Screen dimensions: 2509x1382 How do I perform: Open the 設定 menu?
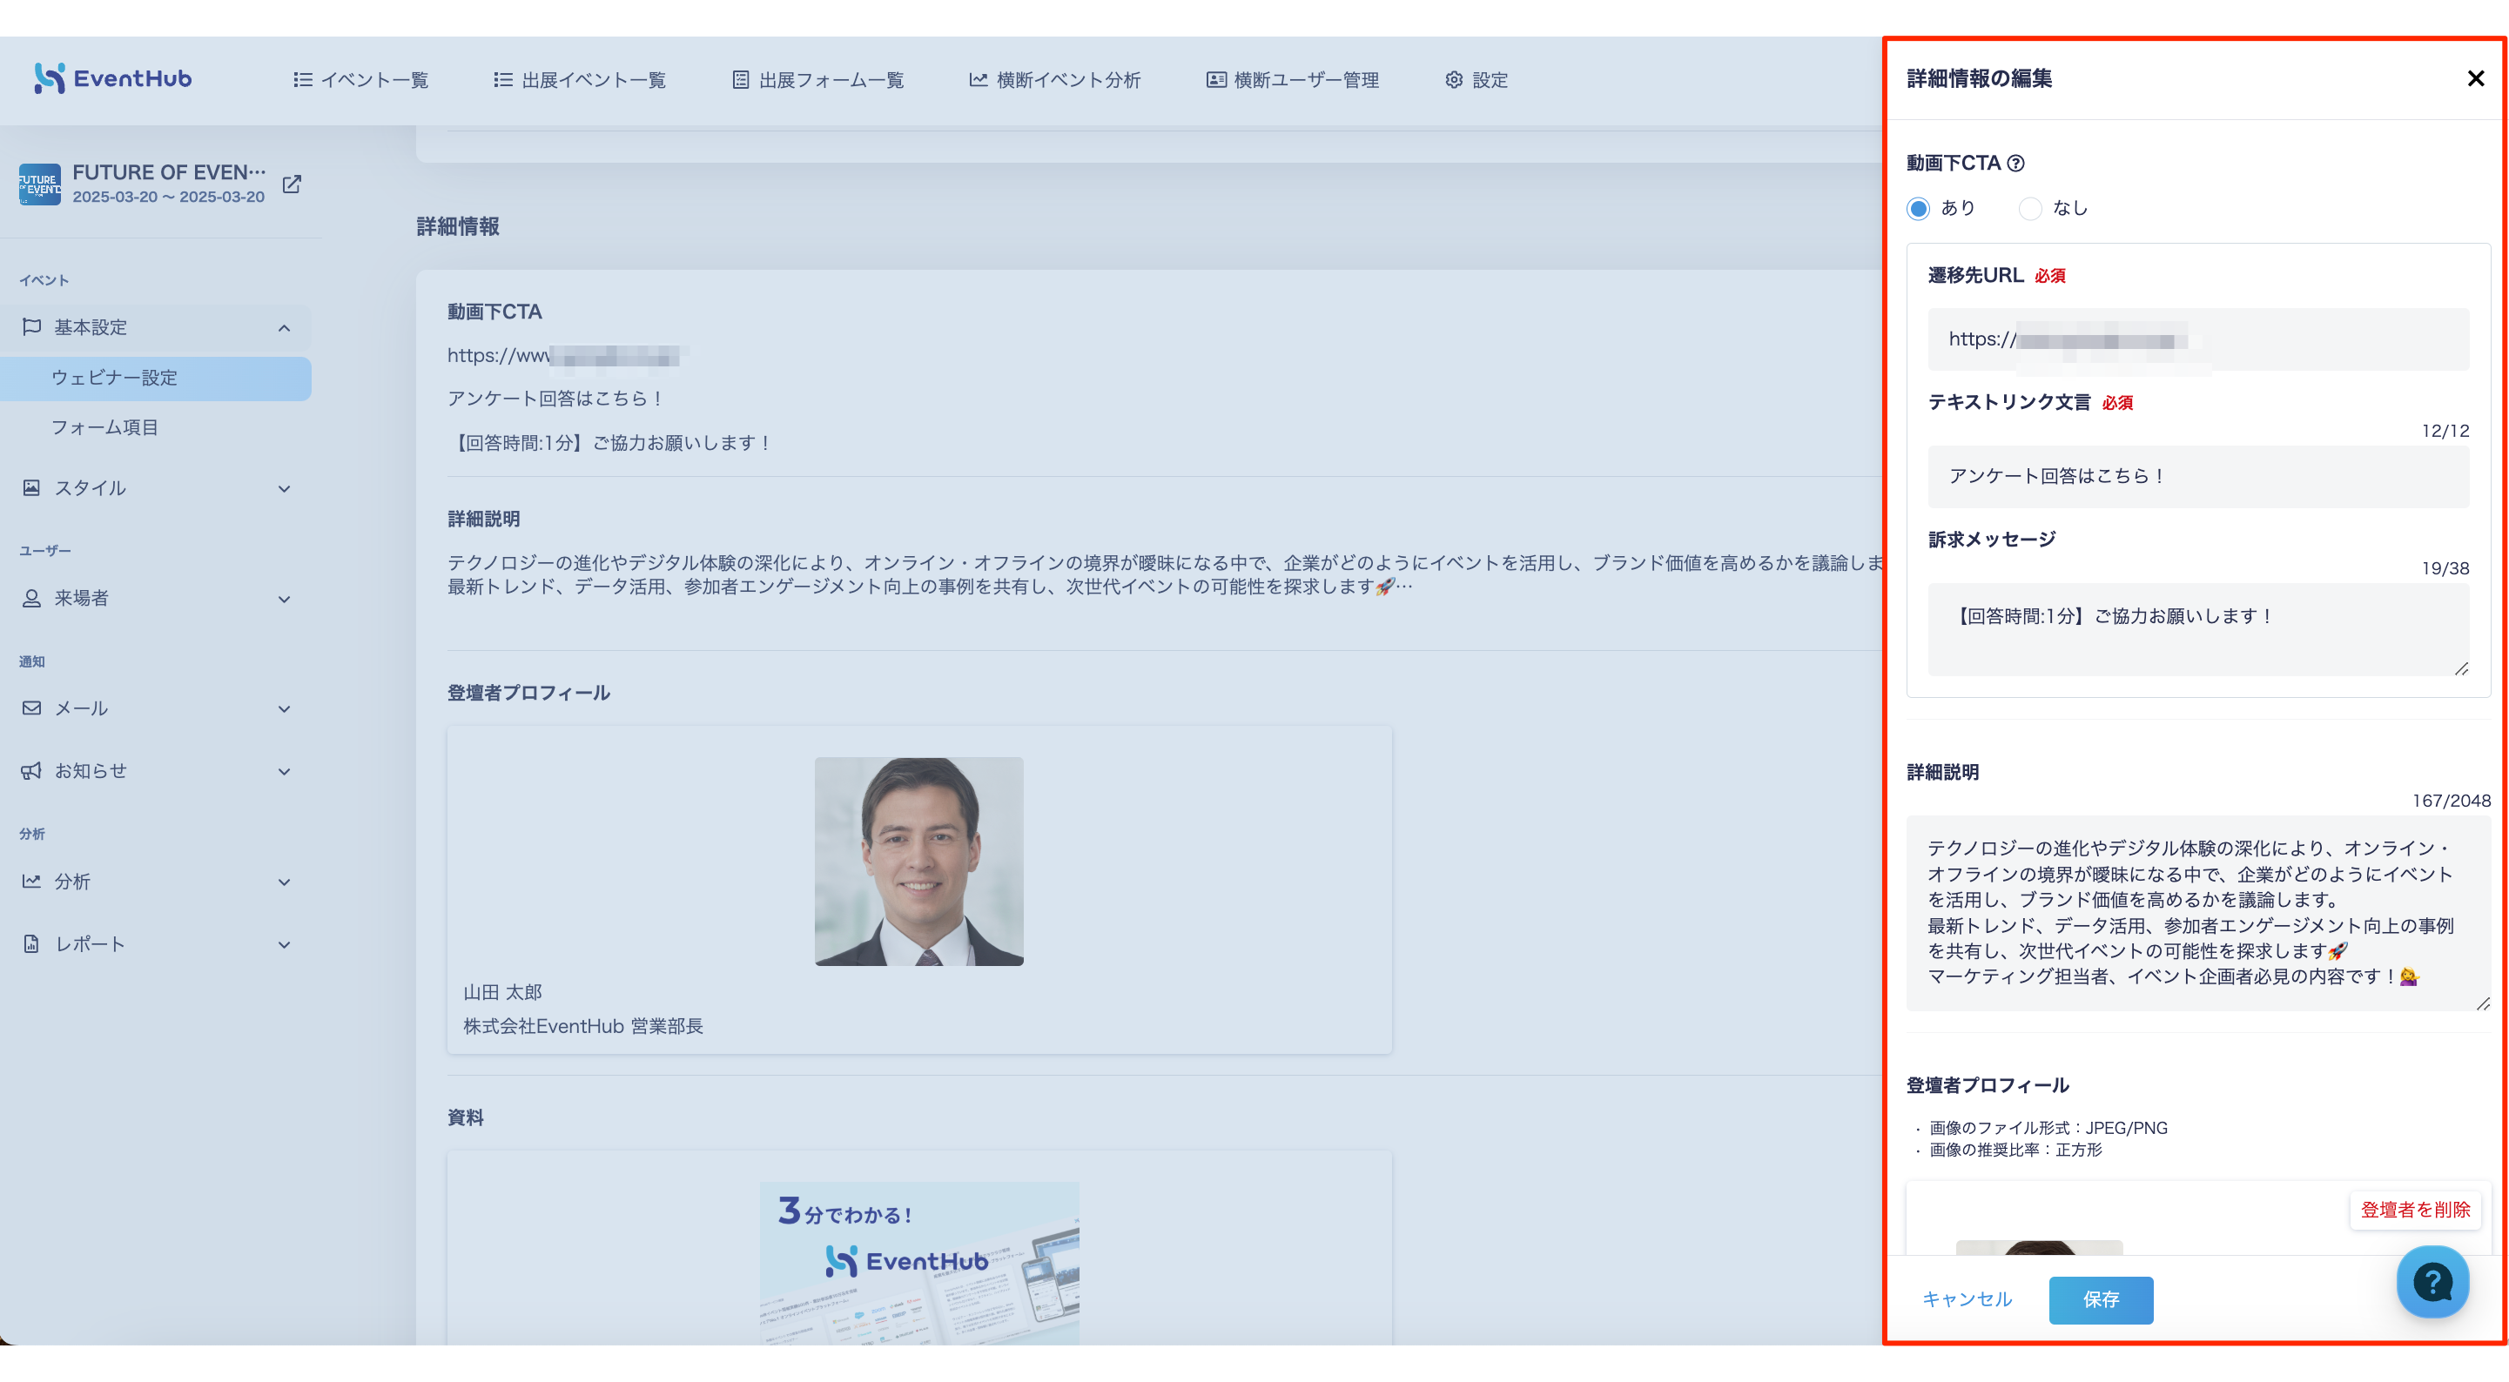tap(1476, 80)
